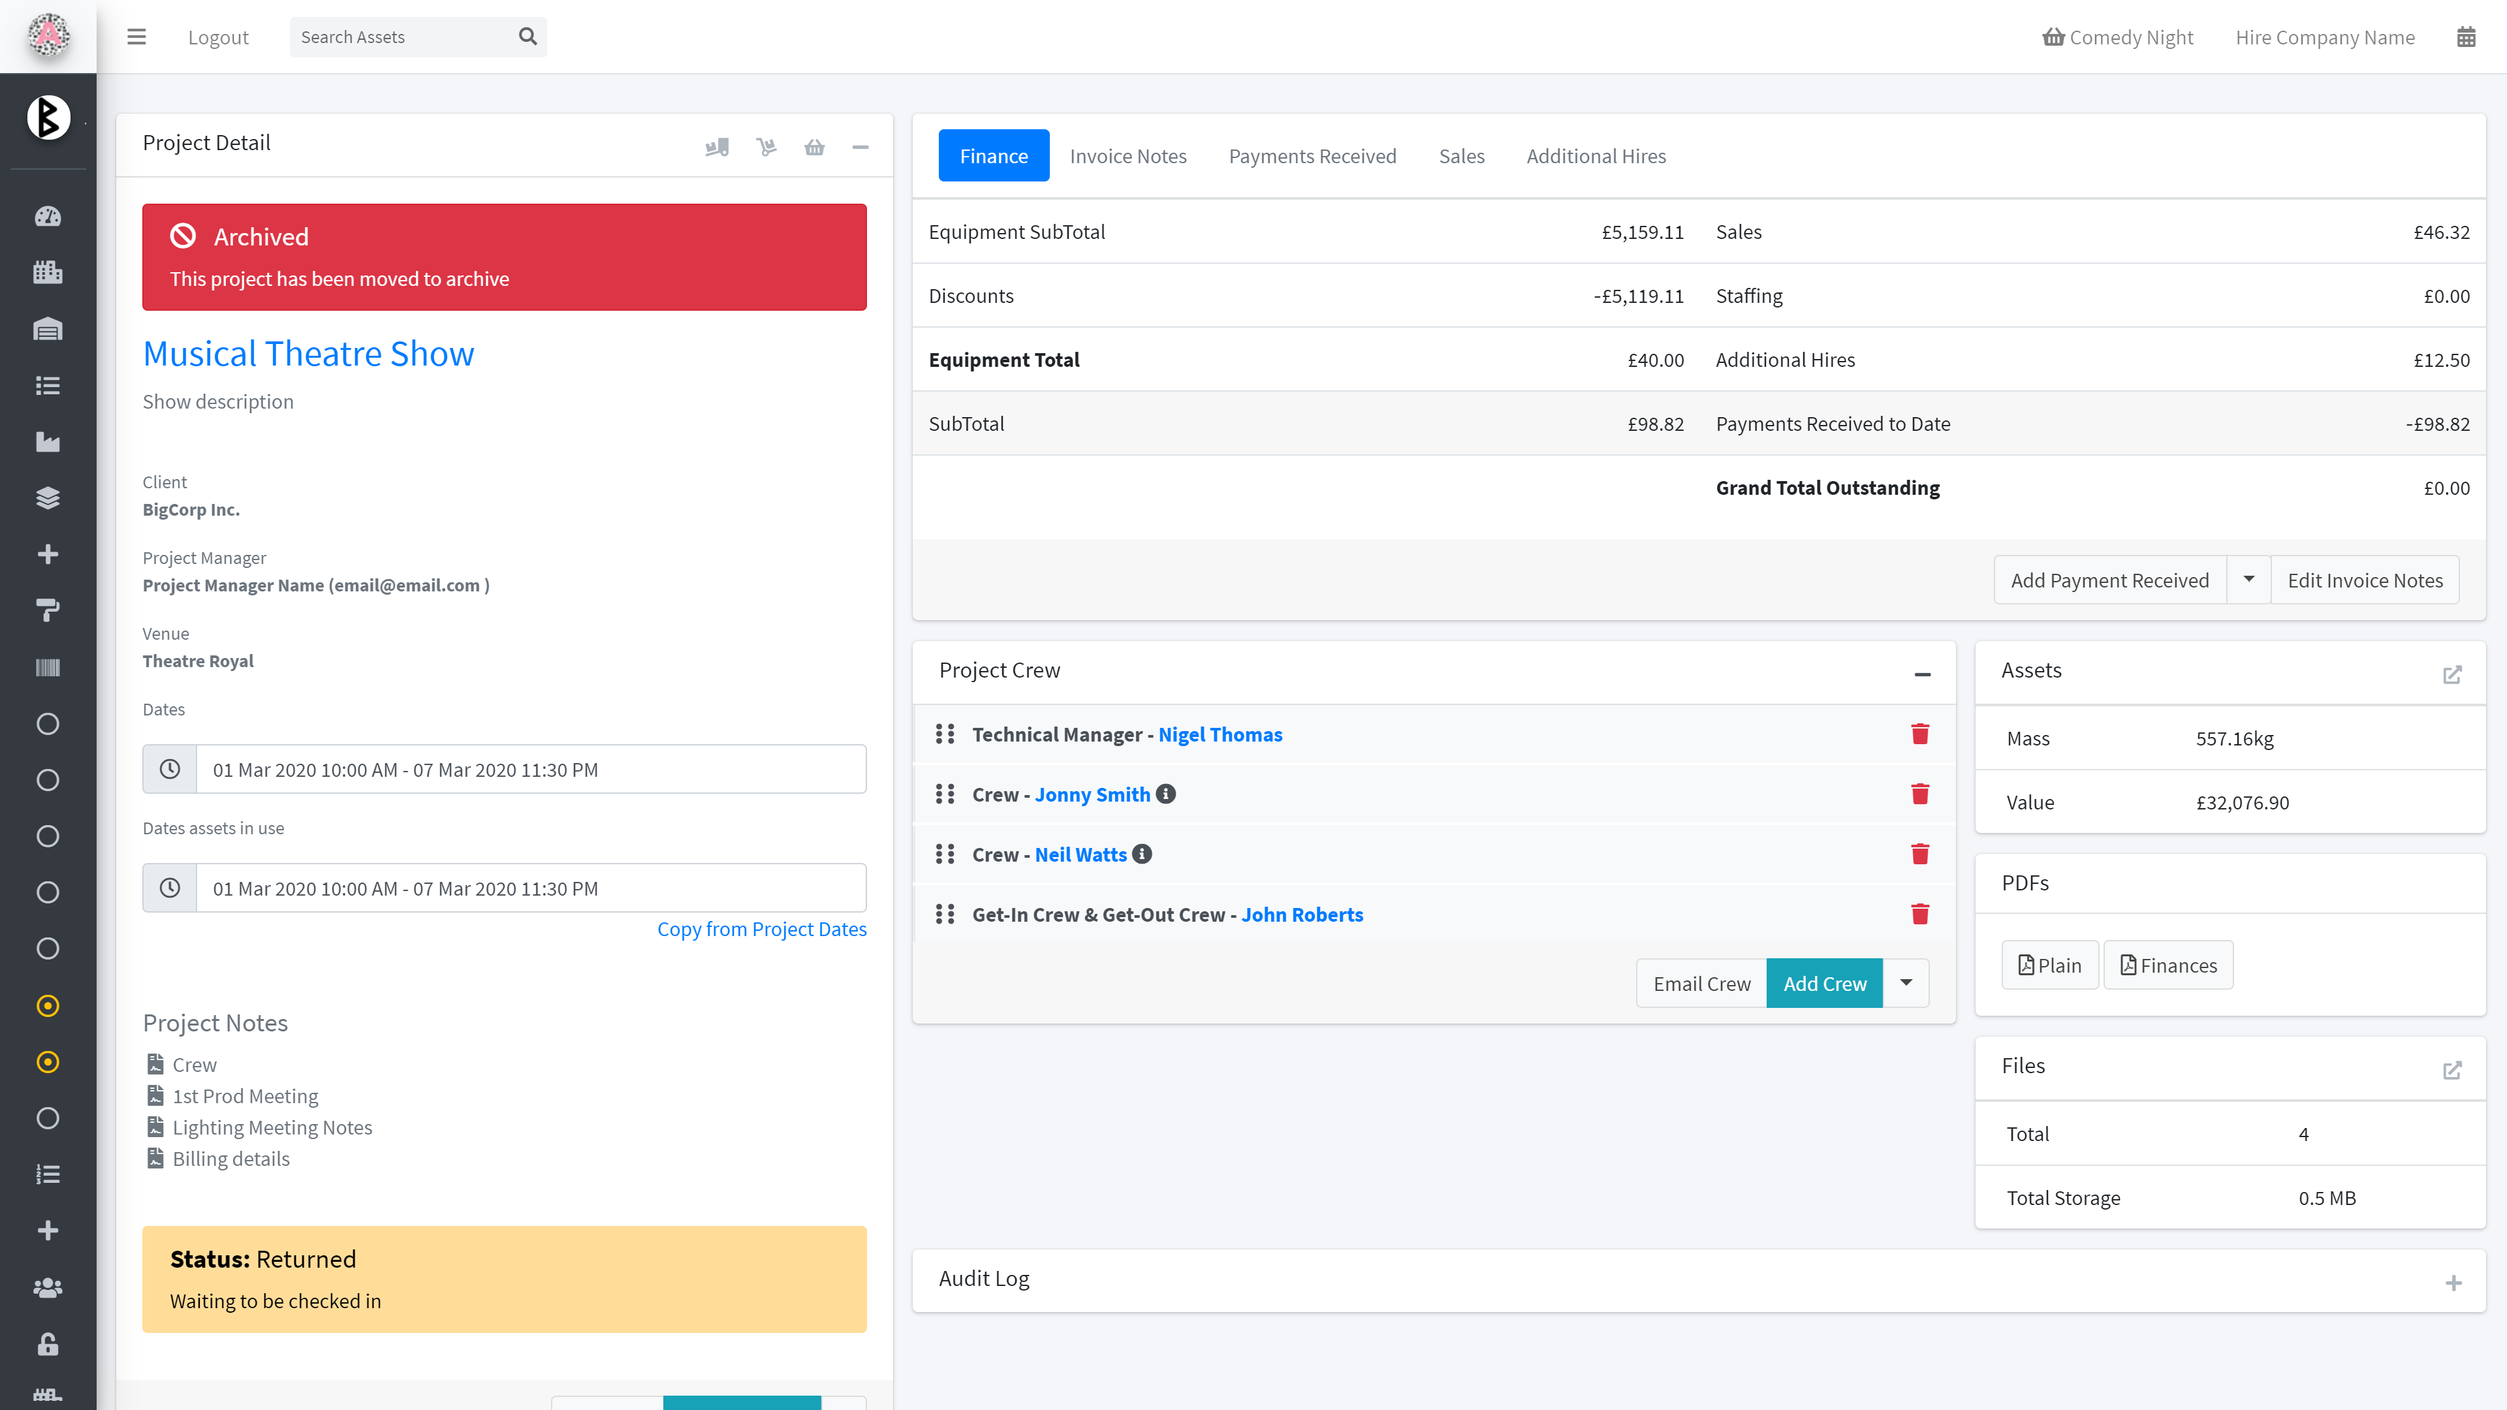The height and width of the screenshot is (1410, 2507).
Task: Delete Nigel Thomas from crew
Action: [1919, 734]
